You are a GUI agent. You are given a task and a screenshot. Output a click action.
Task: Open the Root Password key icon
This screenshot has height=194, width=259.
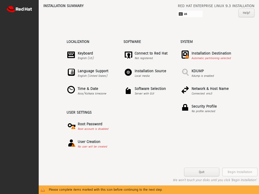72,126
